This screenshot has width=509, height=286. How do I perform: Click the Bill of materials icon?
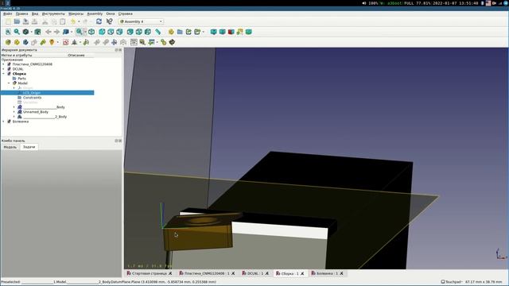(x=134, y=42)
